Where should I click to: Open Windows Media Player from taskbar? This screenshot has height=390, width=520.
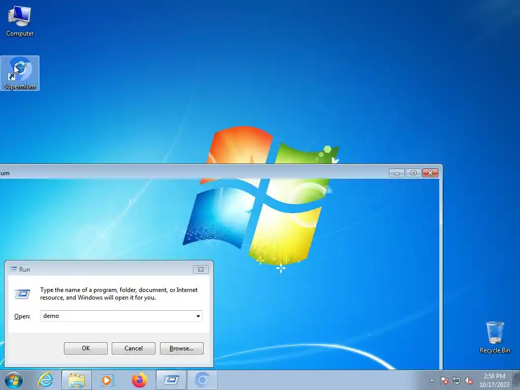coord(107,380)
